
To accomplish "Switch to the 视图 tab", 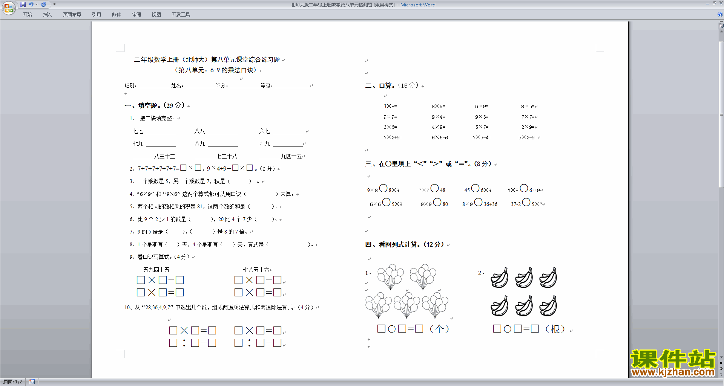I will coord(156,15).
